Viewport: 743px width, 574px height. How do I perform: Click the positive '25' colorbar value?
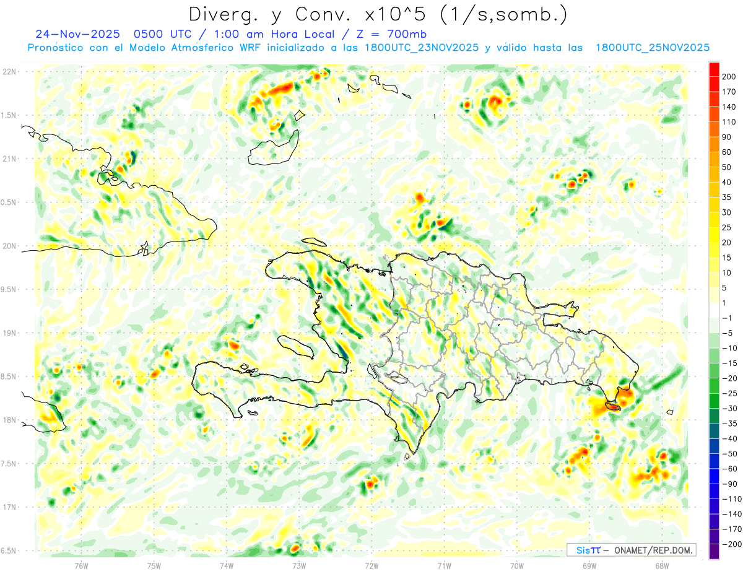728,228
